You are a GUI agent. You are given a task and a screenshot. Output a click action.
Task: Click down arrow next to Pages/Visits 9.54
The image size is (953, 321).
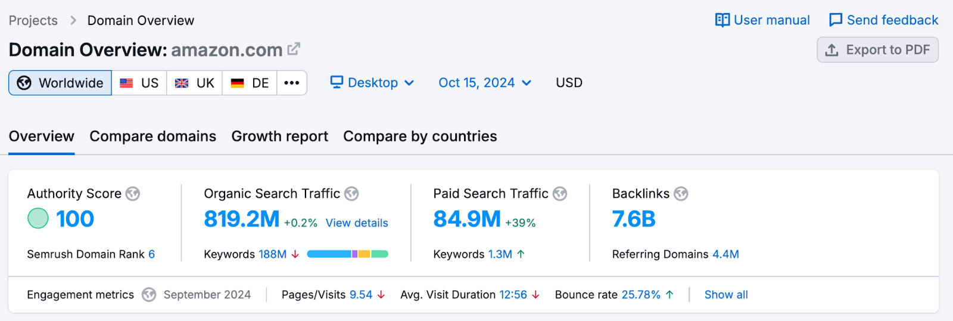coord(381,295)
